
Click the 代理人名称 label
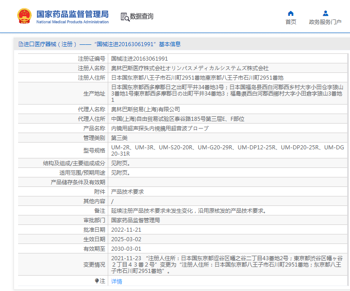click(91, 110)
